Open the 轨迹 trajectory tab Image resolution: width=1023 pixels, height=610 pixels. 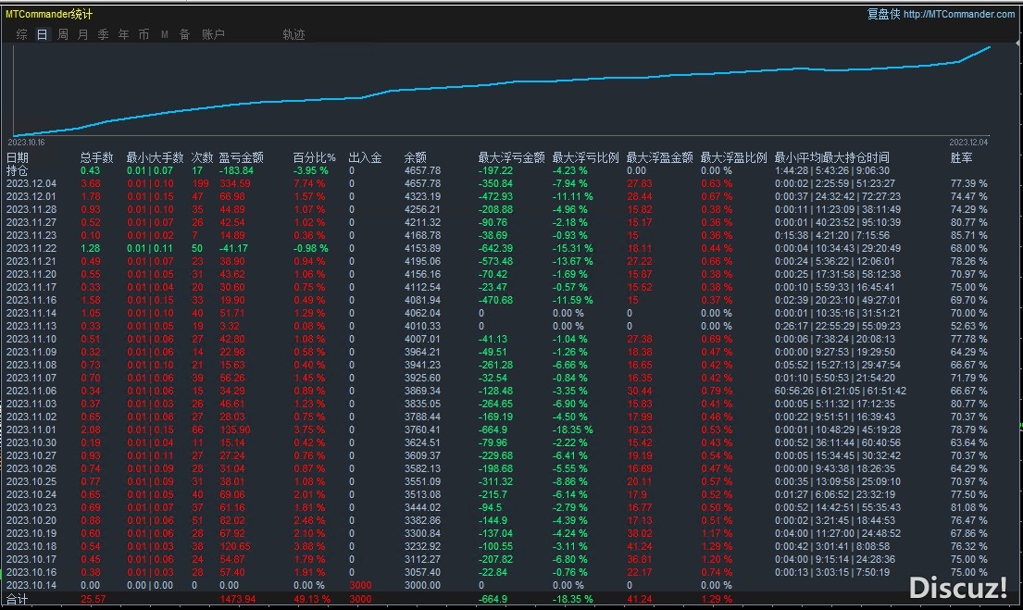point(293,34)
